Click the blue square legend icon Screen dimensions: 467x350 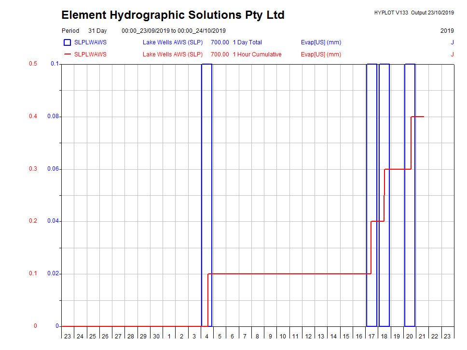pyautogui.click(x=68, y=42)
